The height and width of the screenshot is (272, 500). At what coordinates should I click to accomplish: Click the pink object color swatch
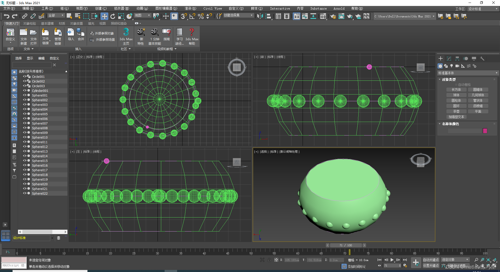click(x=485, y=131)
